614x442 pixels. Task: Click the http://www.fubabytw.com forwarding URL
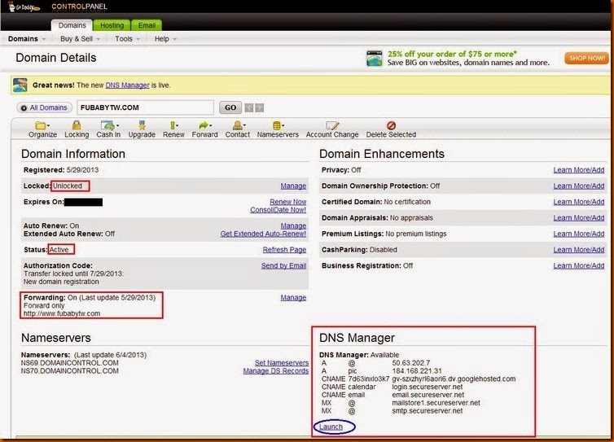click(x=62, y=313)
